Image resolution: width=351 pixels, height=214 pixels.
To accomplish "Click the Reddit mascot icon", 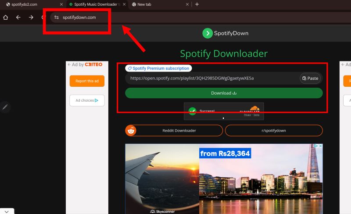I will (131, 131).
